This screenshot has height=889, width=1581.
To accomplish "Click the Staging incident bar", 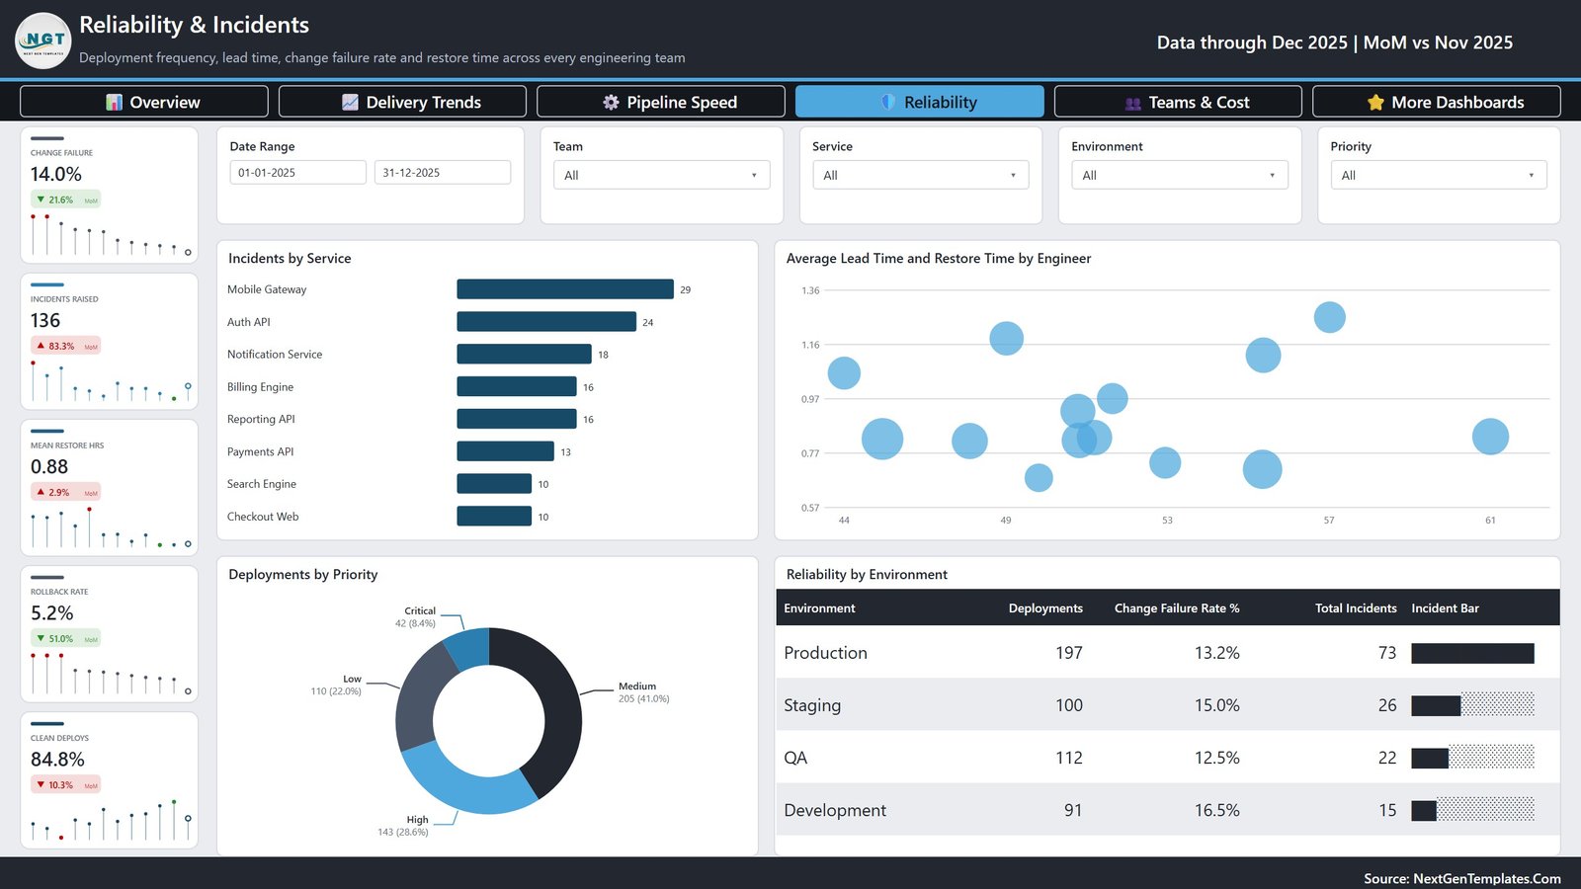I will (1436, 705).
